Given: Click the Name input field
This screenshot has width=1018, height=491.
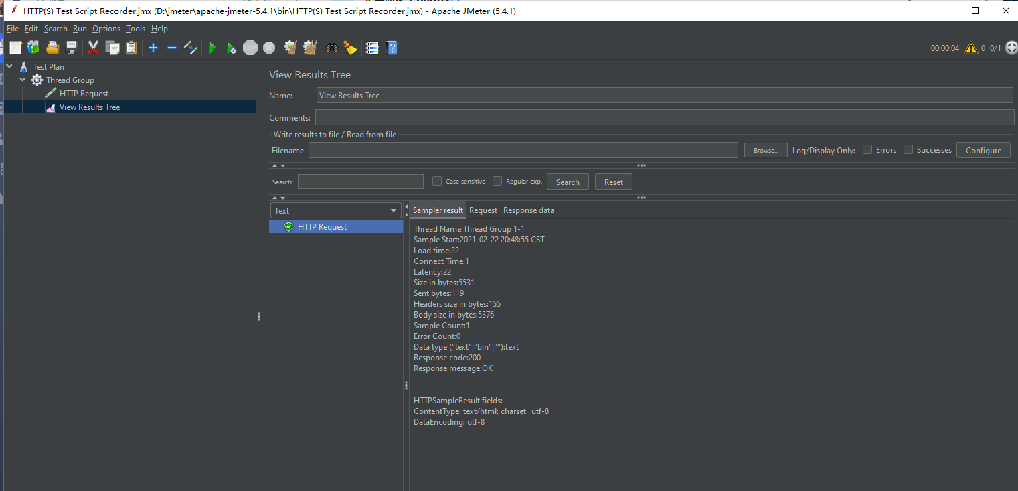Looking at the screenshot, I should [665, 95].
